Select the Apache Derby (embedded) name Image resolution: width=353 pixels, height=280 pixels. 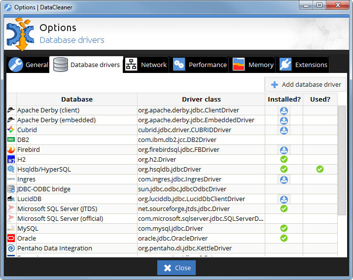57,120
